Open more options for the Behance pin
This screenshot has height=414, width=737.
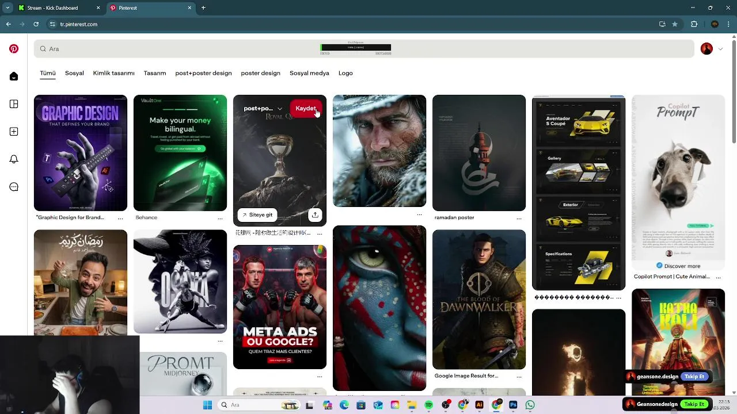[x=220, y=218]
